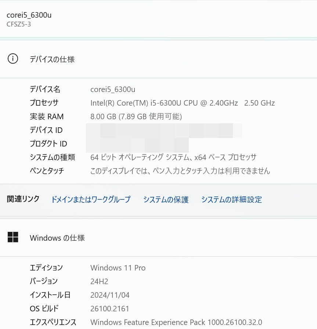Click the エディション value Windows 11 Pro
The image size is (317, 329).
(x=118, y=268)
